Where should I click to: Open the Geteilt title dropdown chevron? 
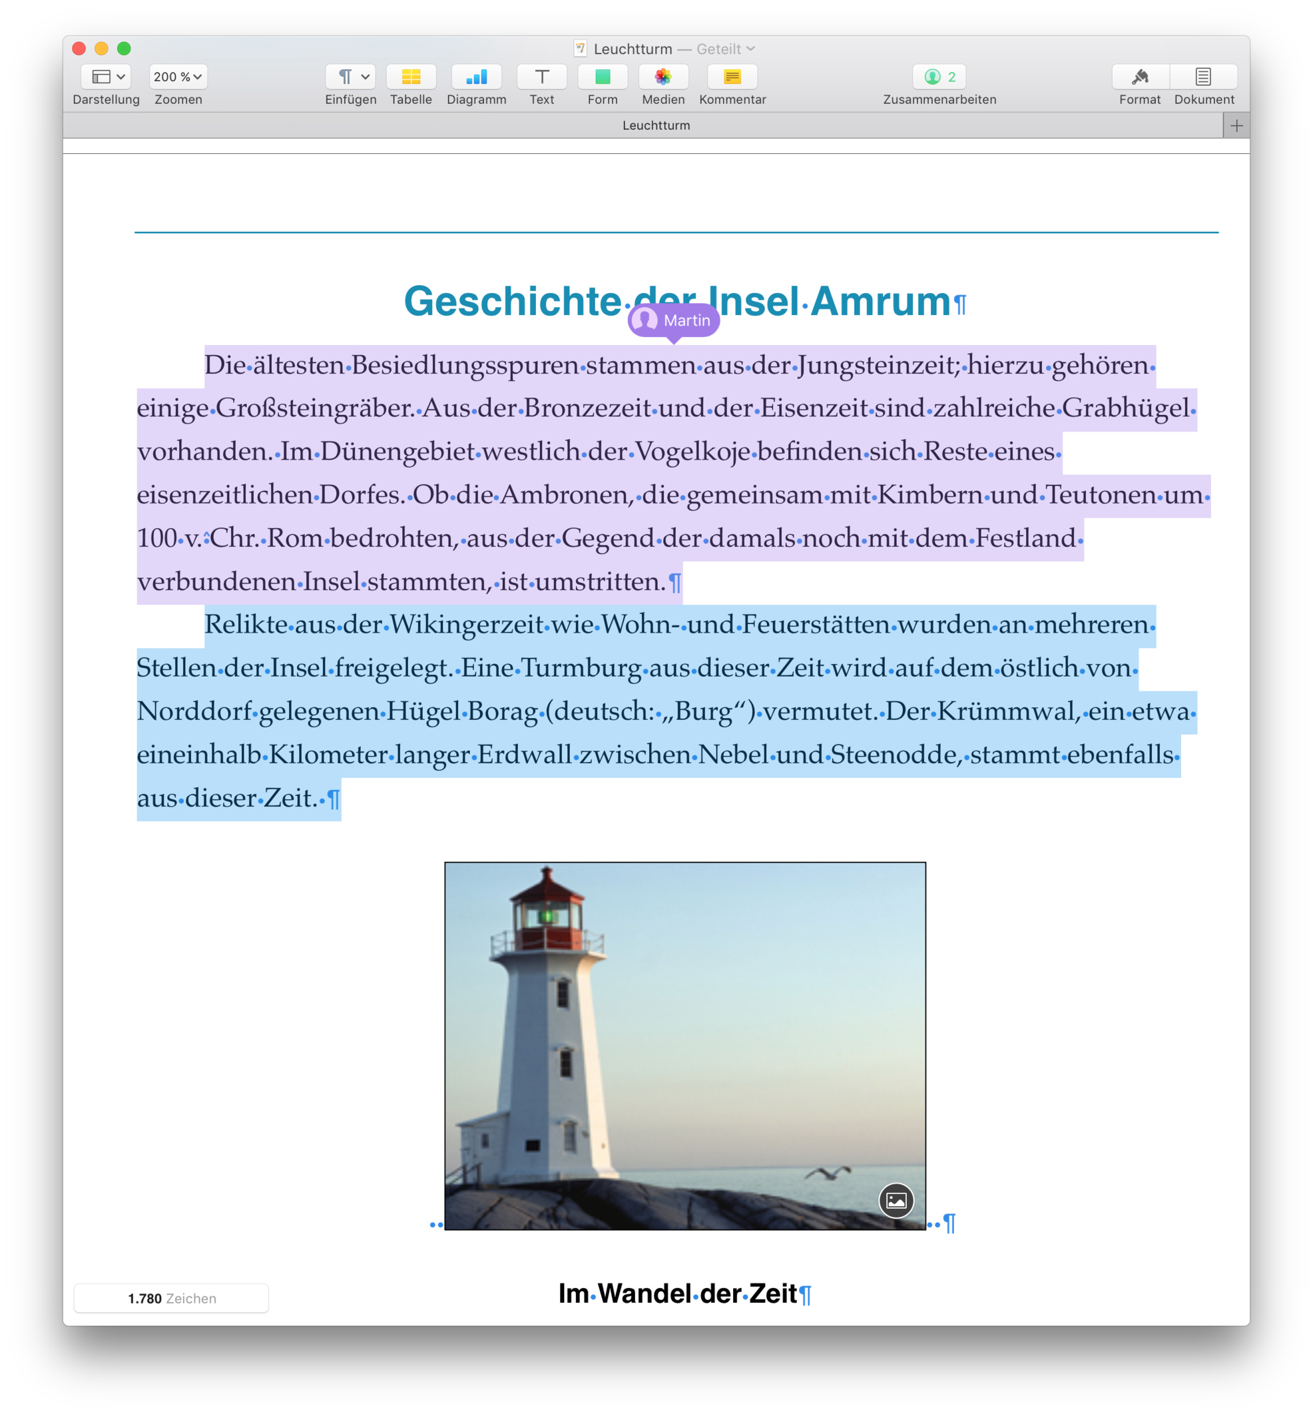point(751,49)
